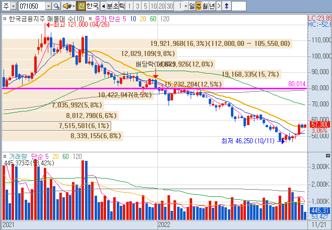Viewport: 332px width, 230px height.
Task: Select interval preset 3
Action: click(x=137, y=6)
